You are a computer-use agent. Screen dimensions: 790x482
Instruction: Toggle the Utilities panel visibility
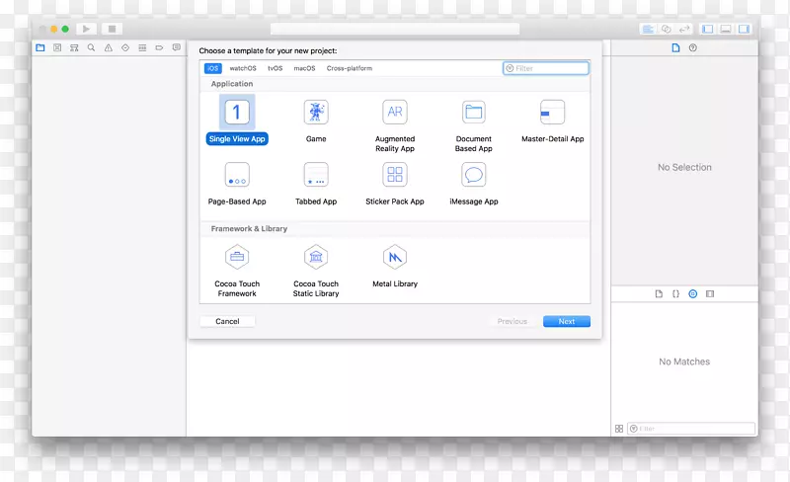pos(744,30)
